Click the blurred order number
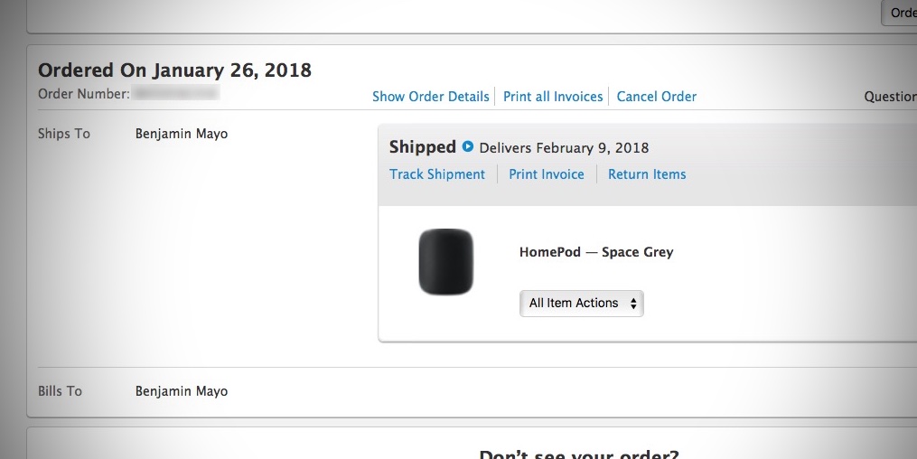Image resolution: width=917 pixels, height=459 pixels. click(175, 93)
